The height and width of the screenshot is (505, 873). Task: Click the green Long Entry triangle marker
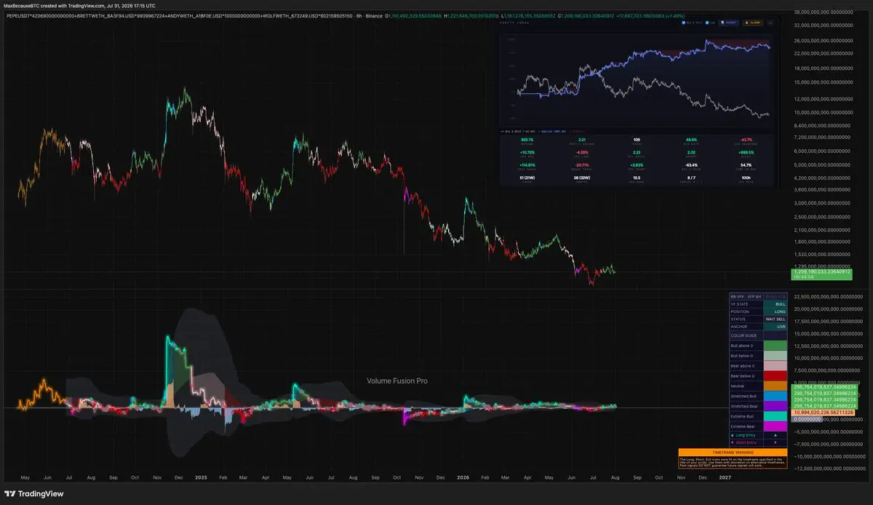pyautogui.click(x=776, y=435)
